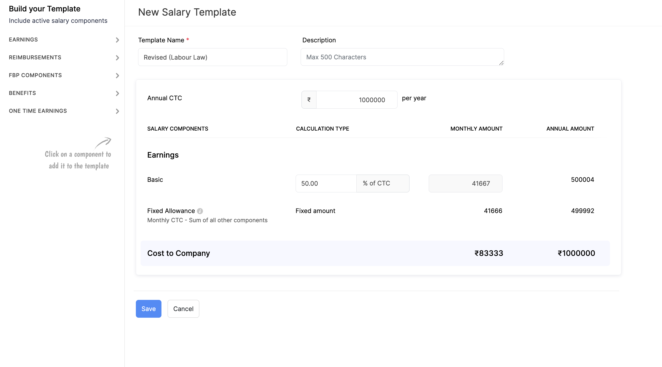Select EARNINGS in the sidebar
The height and width of the screenshot is (367, 662).
pos(23,39)
